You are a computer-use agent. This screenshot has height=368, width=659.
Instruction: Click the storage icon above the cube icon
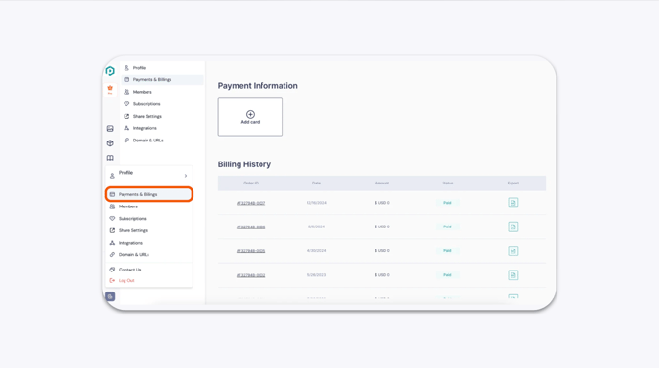pyautogui.click(x=110, y=129)
